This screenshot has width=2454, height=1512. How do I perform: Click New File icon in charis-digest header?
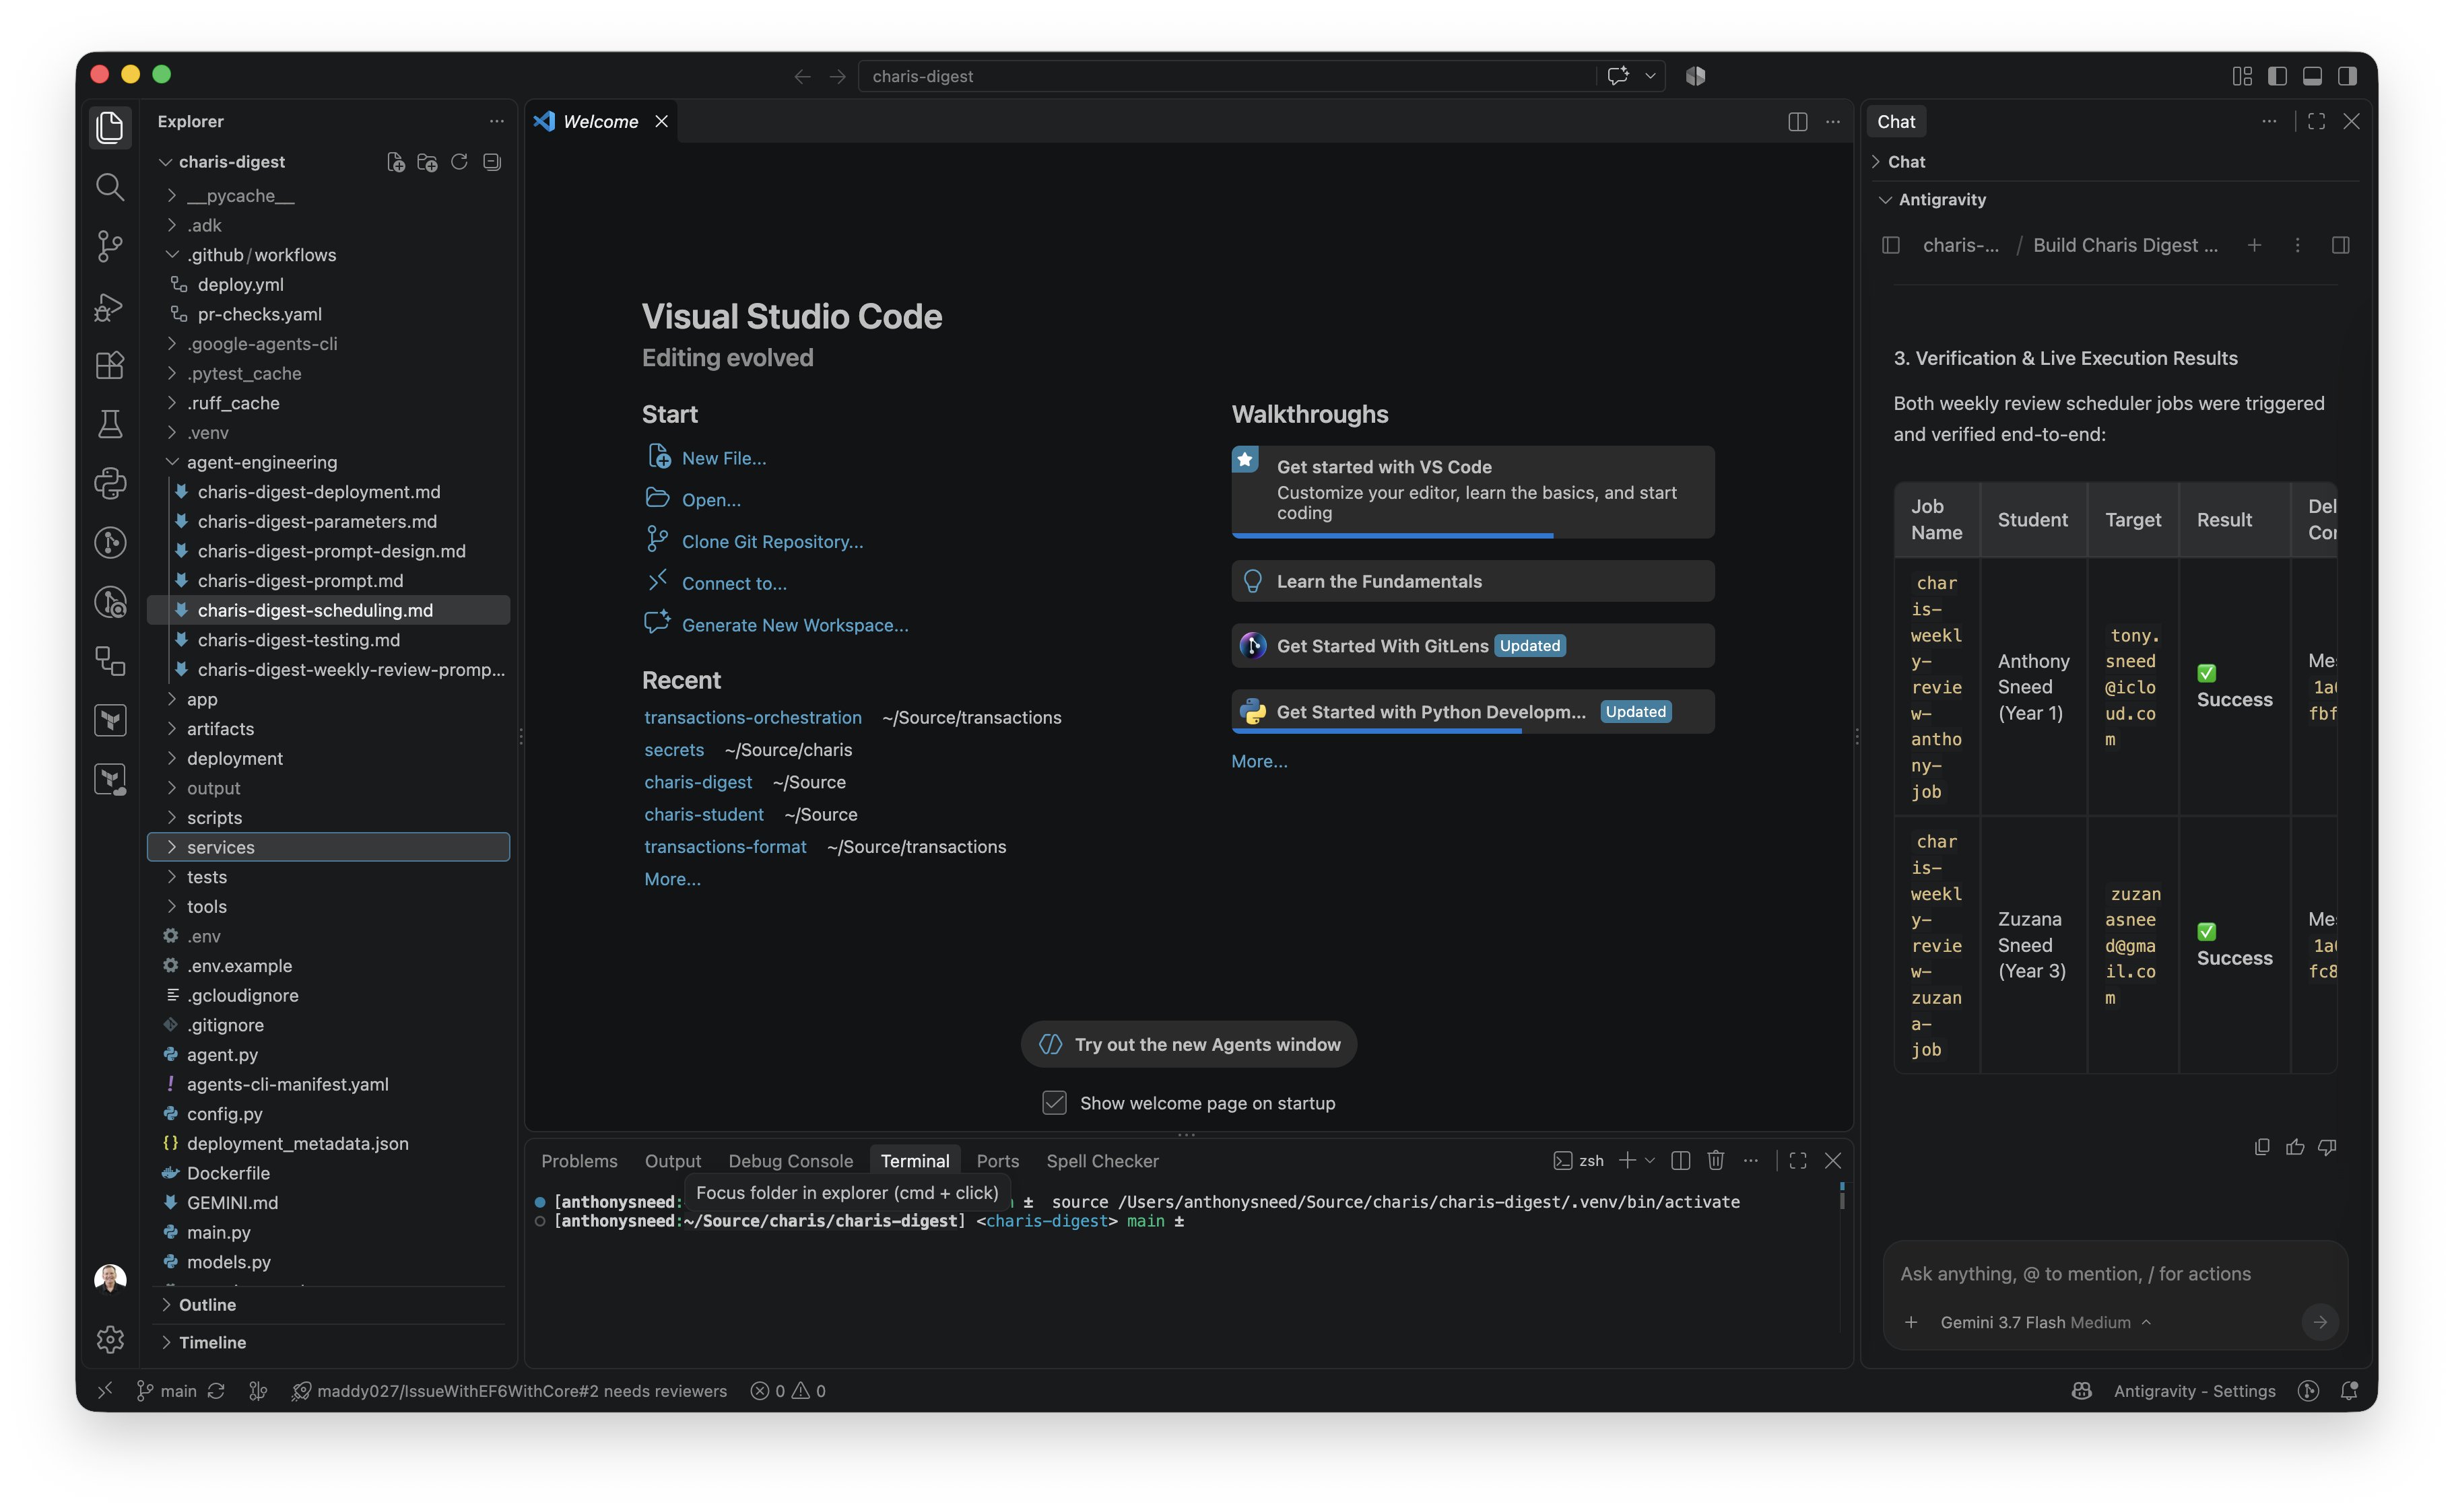[x=396, y=162]
